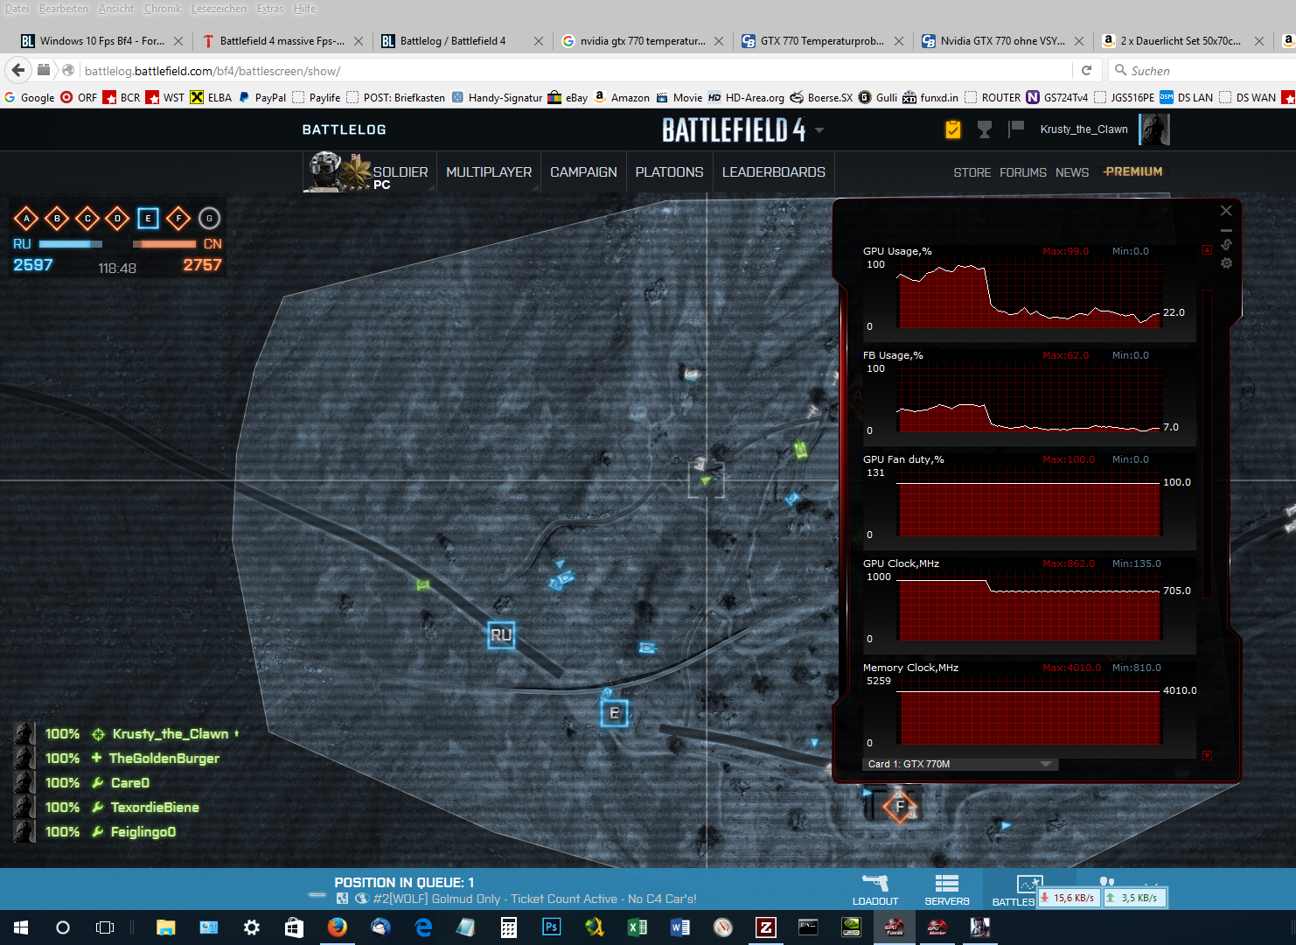Open the SOLDIER tab
The width and height of the screenshot is (1296, 945).
[368, 171]
